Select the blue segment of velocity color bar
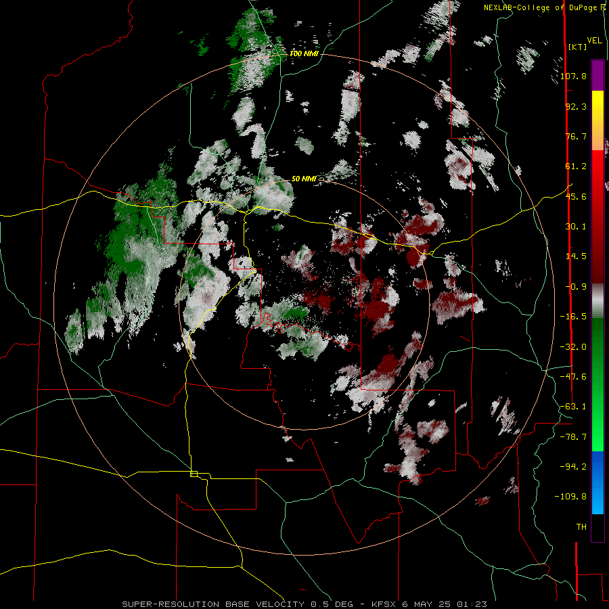Viewport: 609px width, 609px height. click(x=597, y=482)
